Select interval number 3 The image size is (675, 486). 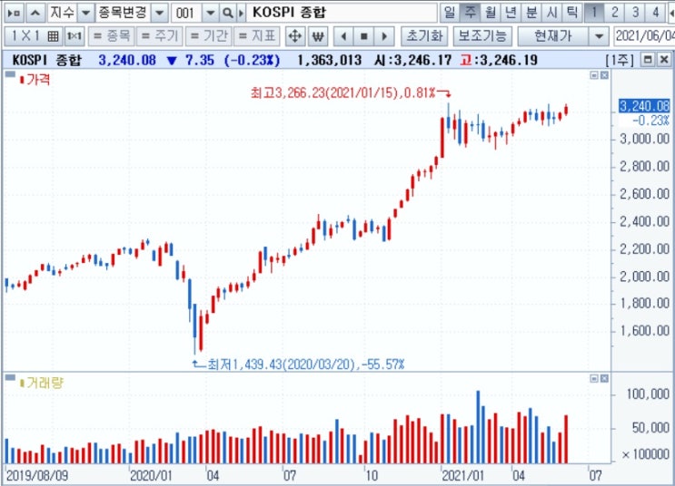635,13
